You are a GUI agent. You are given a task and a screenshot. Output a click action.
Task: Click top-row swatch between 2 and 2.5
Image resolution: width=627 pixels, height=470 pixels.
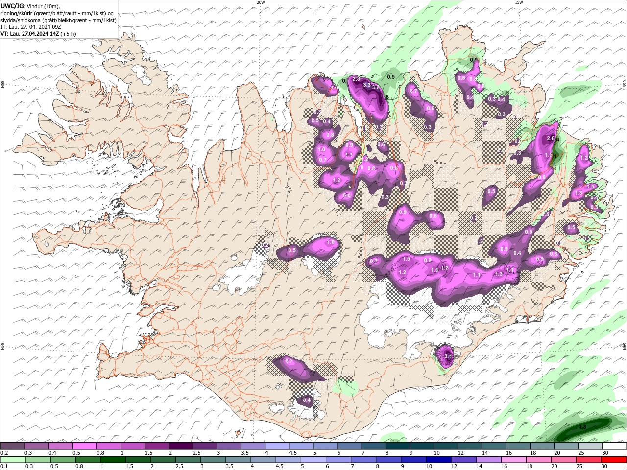pos(181,446)
